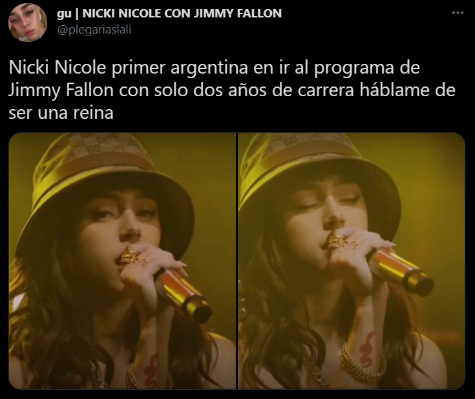Click the gold ring in the right photo

pyautogui.click(x=341, y=241)
